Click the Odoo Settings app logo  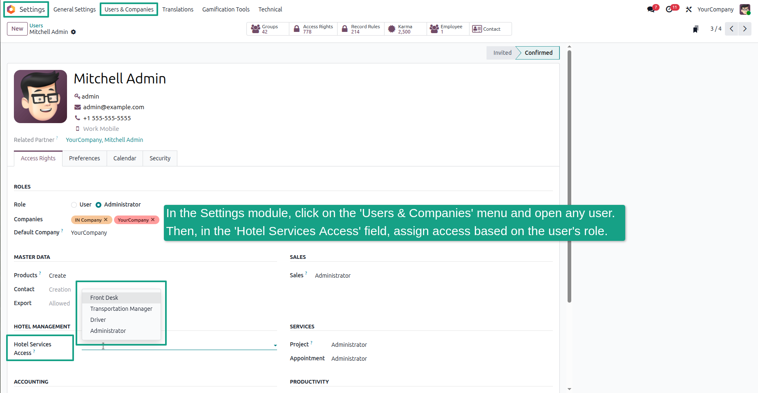tap(11, 9)
